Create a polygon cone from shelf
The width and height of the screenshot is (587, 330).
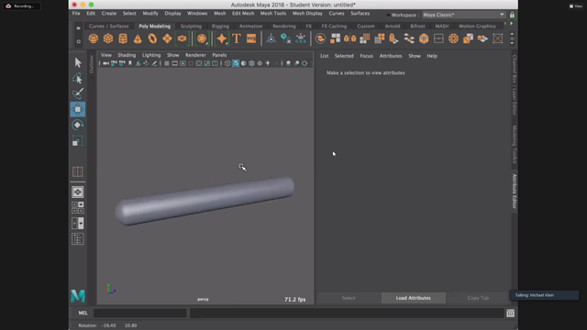[138, 38]
